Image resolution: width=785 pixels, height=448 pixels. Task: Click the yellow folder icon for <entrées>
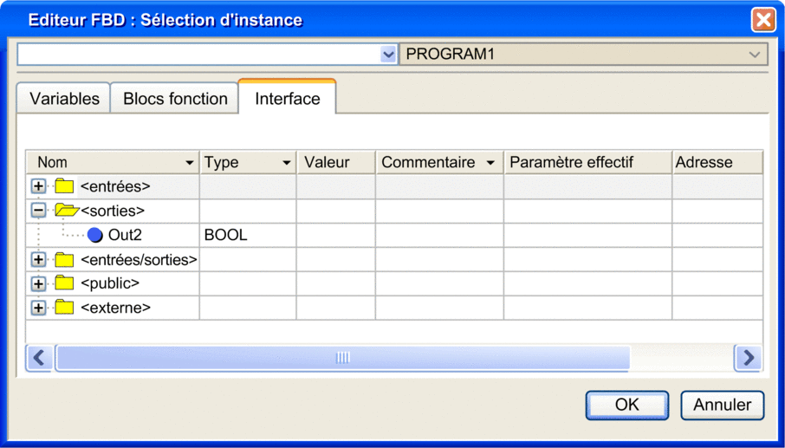pyautogui.click(x=64, y=186)
